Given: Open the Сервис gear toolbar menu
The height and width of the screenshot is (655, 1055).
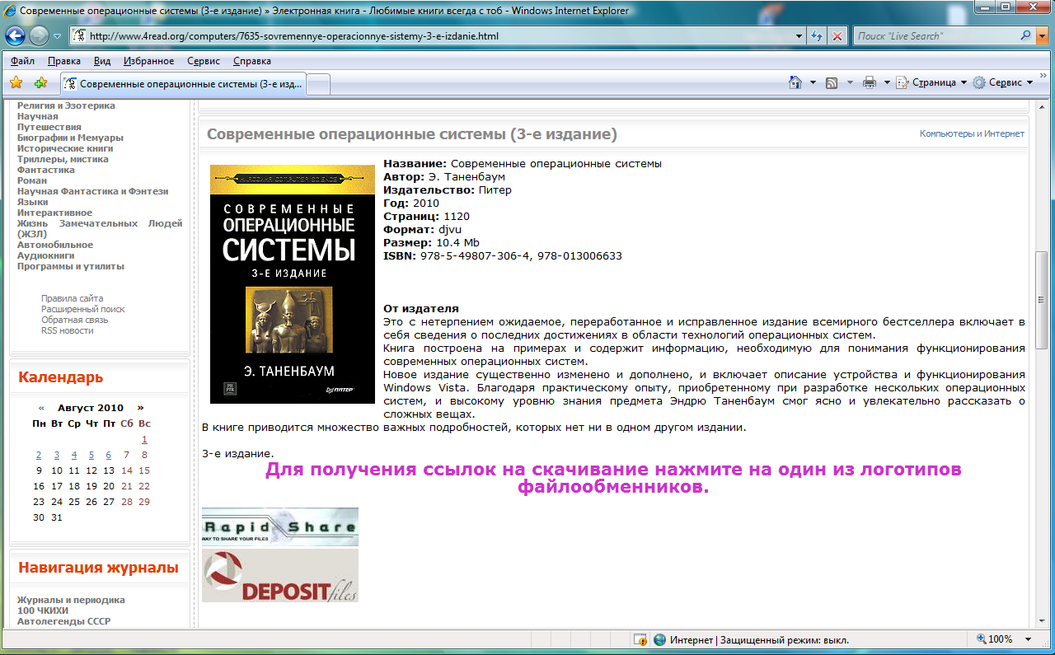Looking at the screenshot, I should 1003,82.
